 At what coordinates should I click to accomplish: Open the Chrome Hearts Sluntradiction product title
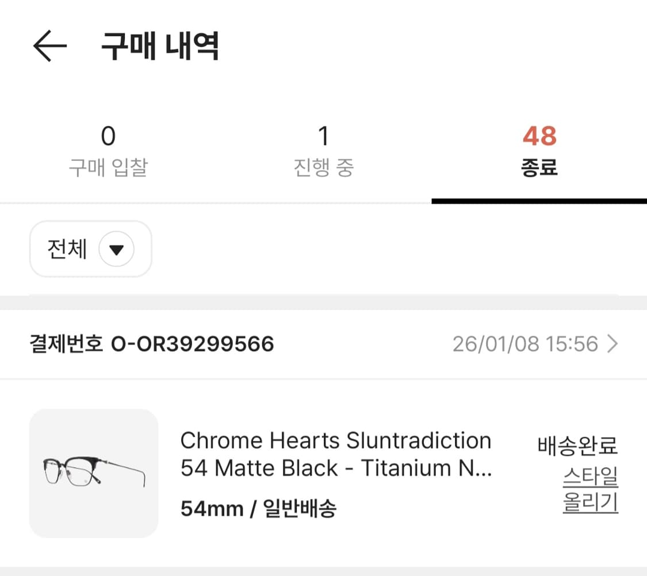(x=335, y=454)
